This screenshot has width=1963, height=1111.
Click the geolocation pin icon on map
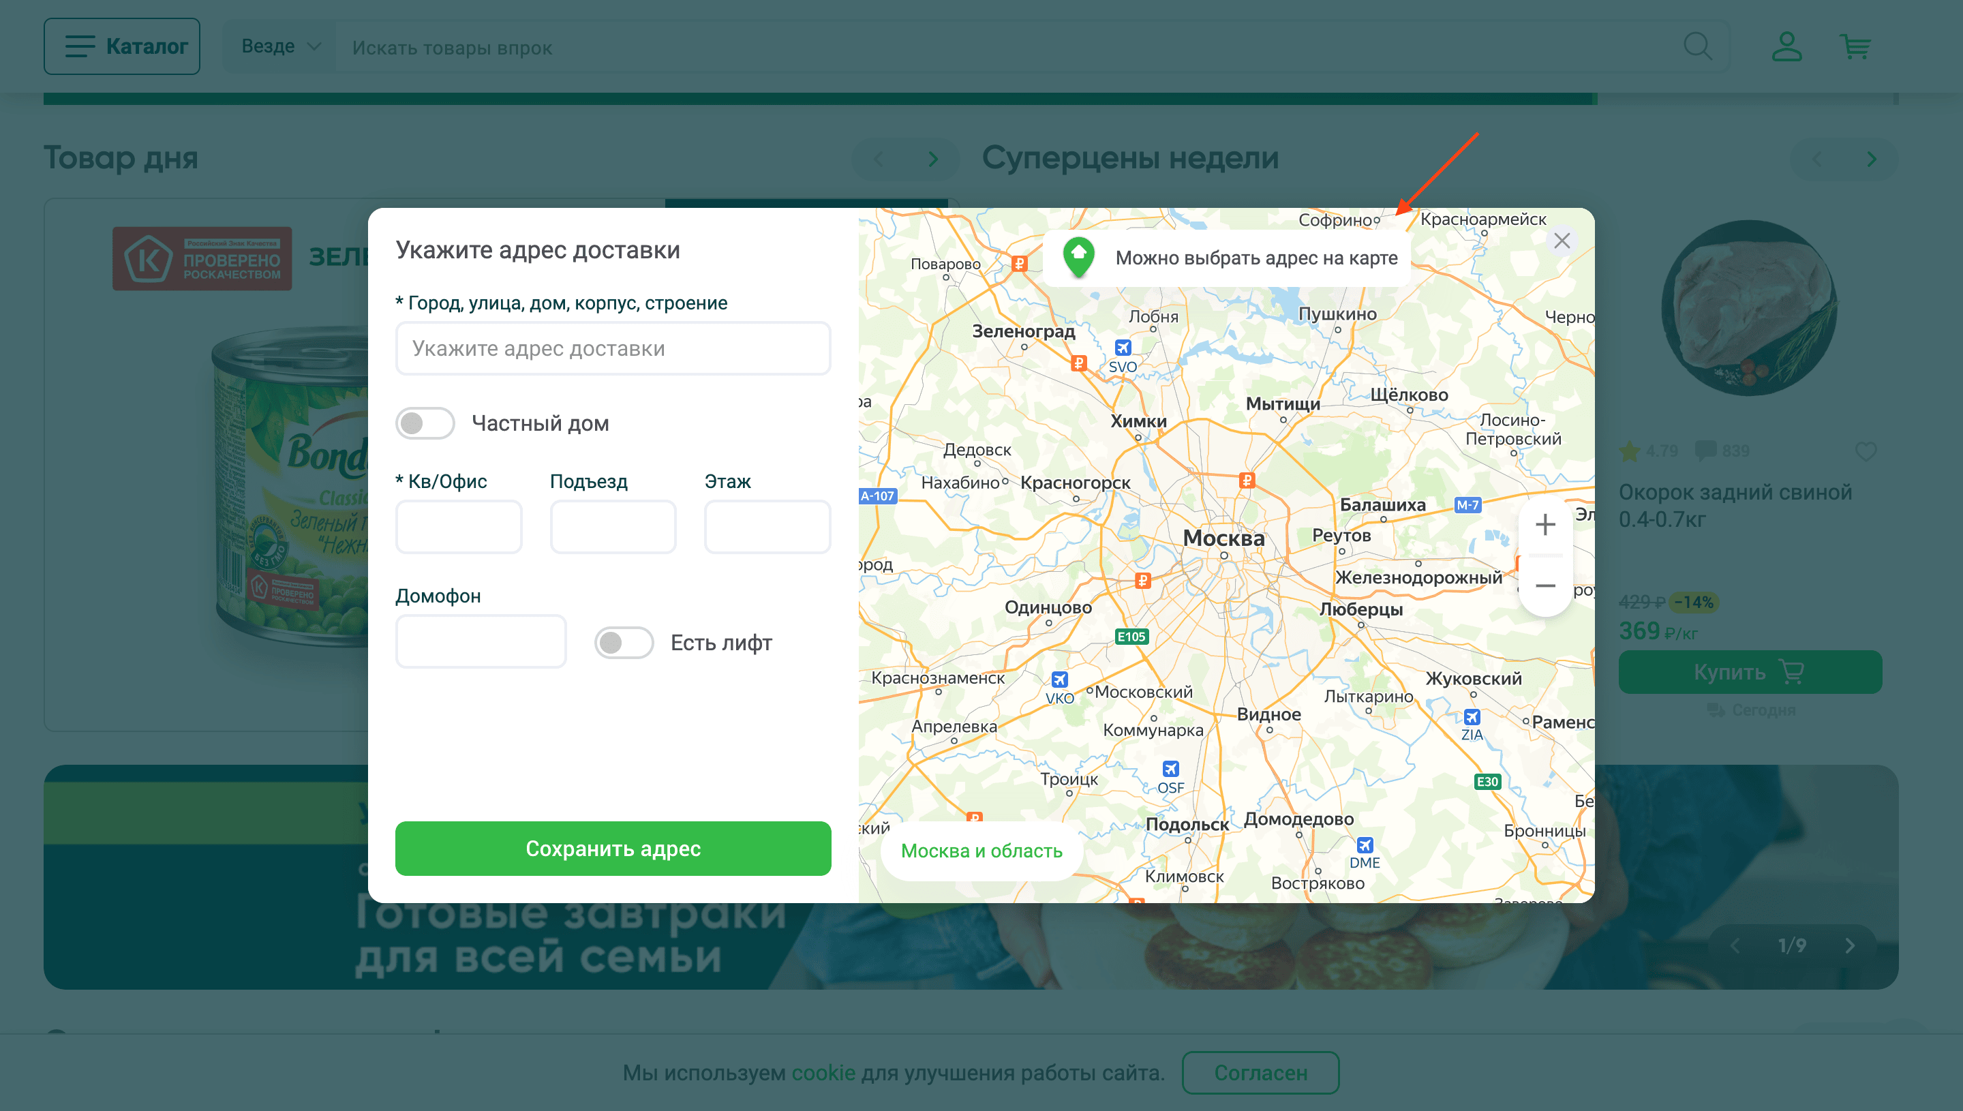click(1078, 258)
